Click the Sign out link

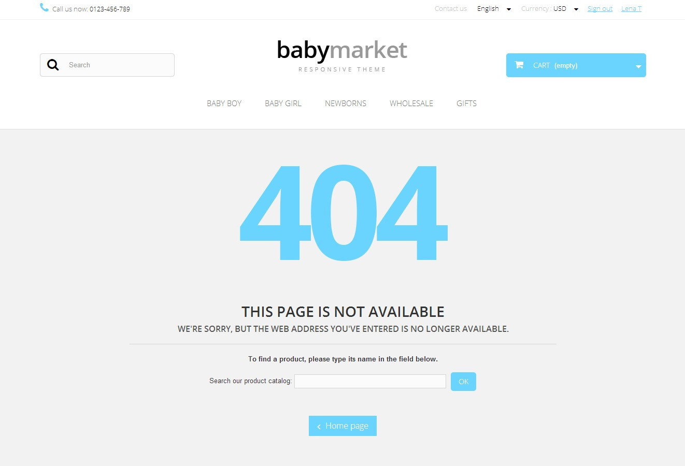pos(600,9)
